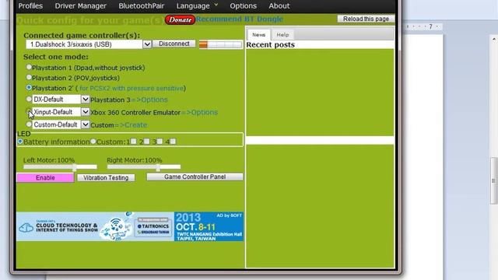Screen dimensions: 498x280
Task: Check LED custom box 1
Action: tap(134, 142)
